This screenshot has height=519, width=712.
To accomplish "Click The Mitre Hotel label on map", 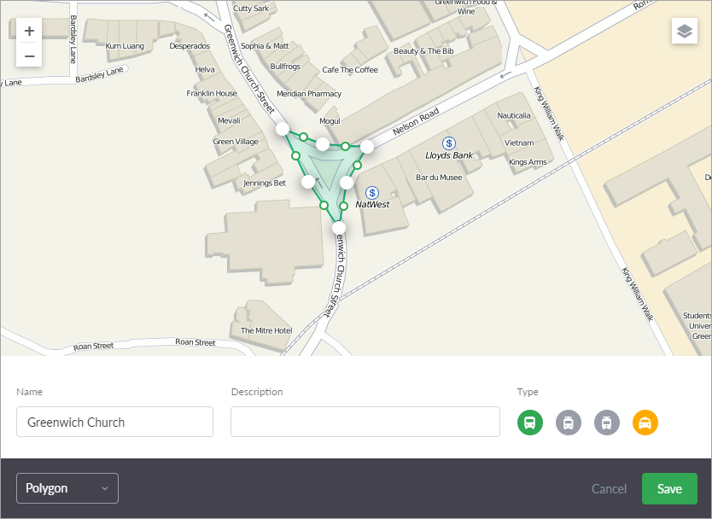I will point(266,330).
